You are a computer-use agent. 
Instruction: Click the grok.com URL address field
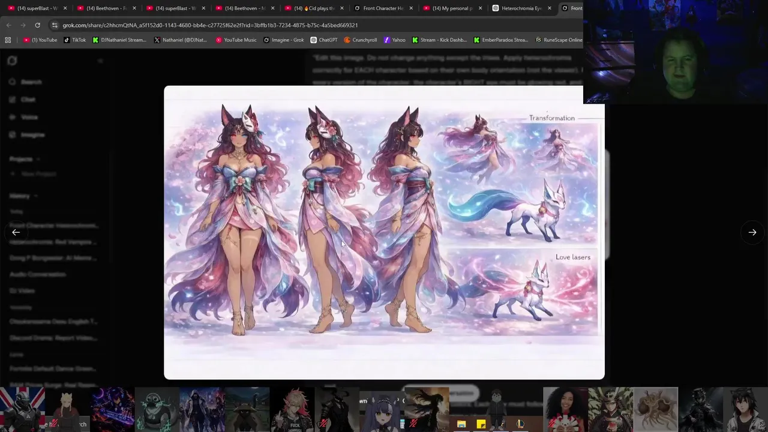[x=210, y=25]
